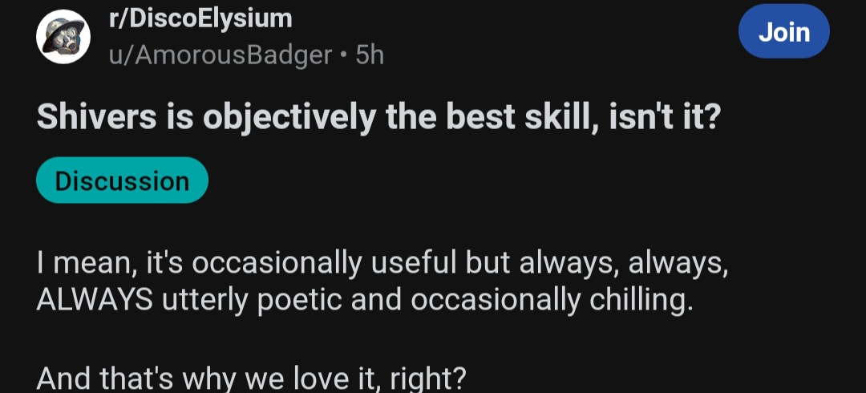Click the dot separator before the timestamp

342,55
